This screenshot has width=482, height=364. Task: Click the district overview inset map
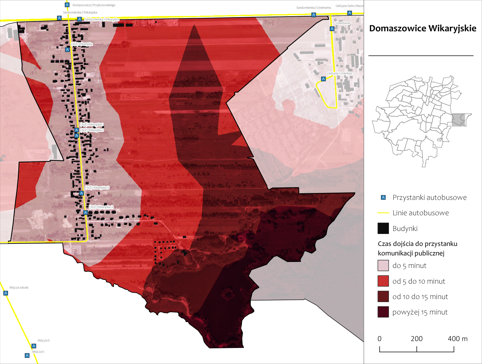point(422,121)
